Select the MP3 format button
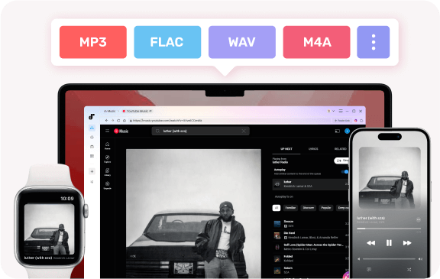 [x=93, y=42]
